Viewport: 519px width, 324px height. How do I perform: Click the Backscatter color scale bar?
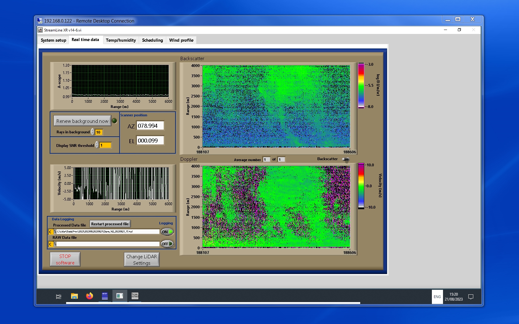(361, 85)
